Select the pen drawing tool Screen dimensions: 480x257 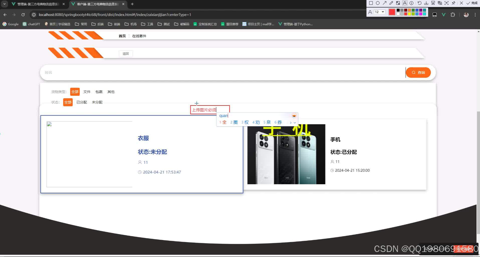point(391,3)
